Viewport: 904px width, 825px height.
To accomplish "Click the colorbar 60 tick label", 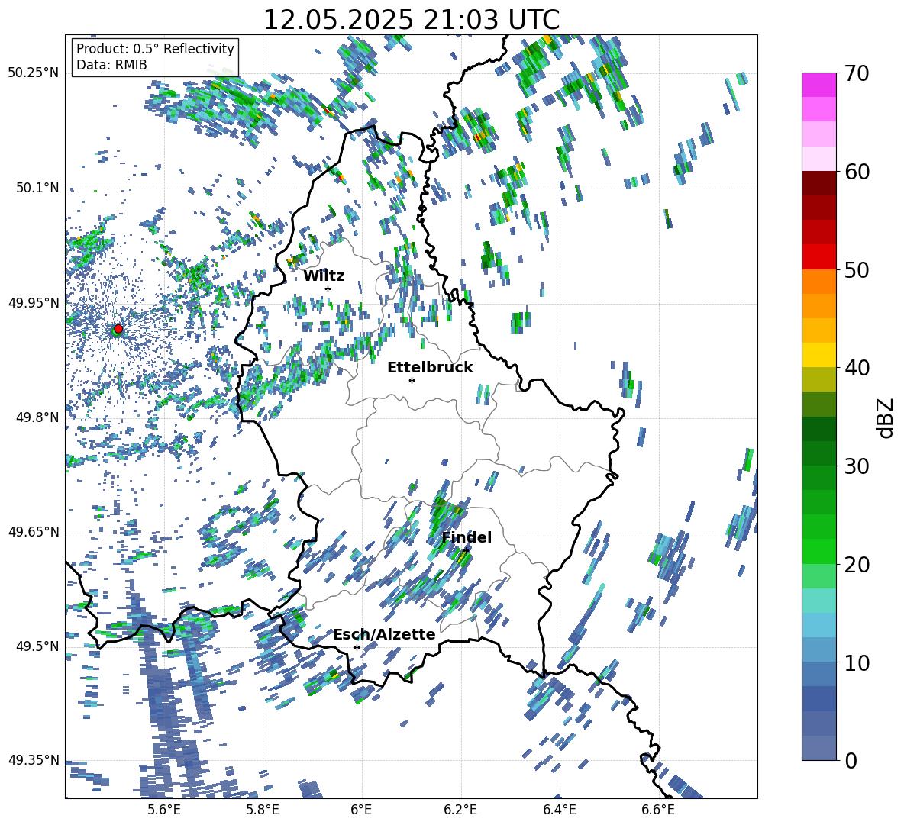I will [x=857, y=172].
